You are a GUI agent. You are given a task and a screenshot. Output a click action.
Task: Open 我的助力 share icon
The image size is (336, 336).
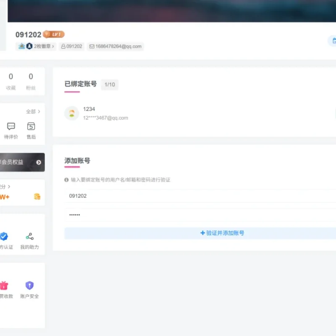(29, 236)
